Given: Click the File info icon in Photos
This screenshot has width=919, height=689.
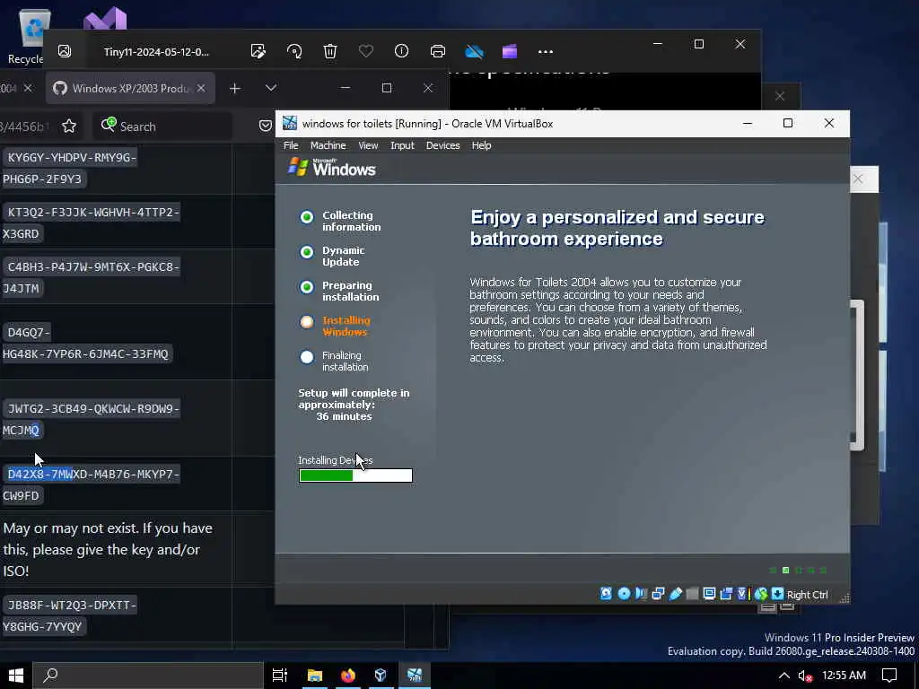Looking at the screenshot, I should 401,51.
